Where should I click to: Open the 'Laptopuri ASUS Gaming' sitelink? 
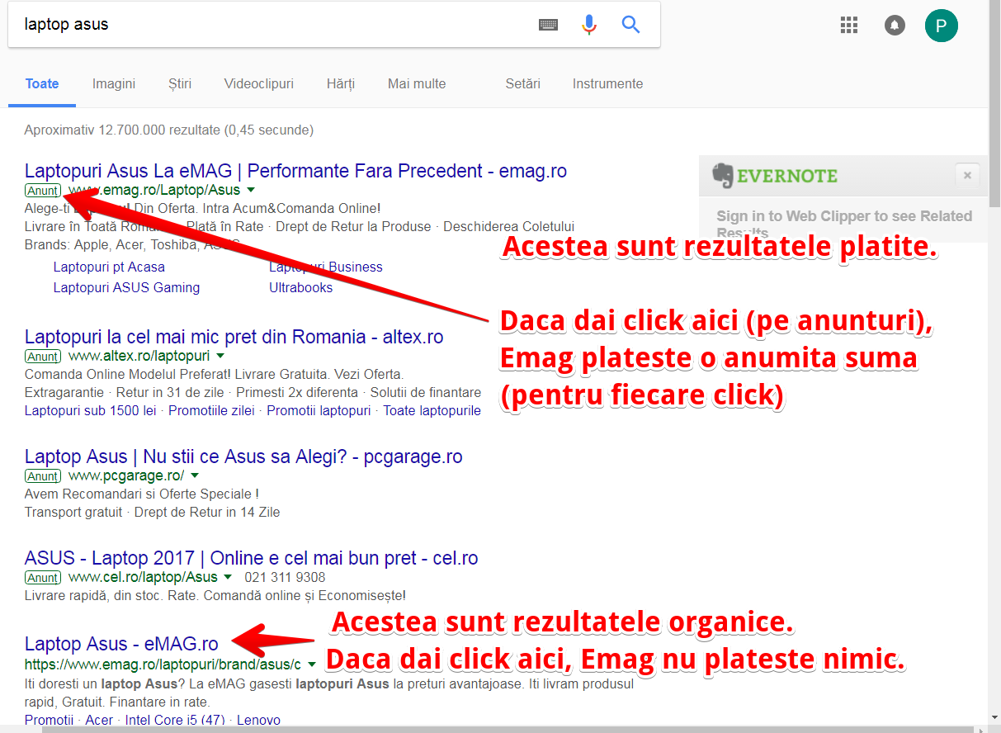(126, 288)
